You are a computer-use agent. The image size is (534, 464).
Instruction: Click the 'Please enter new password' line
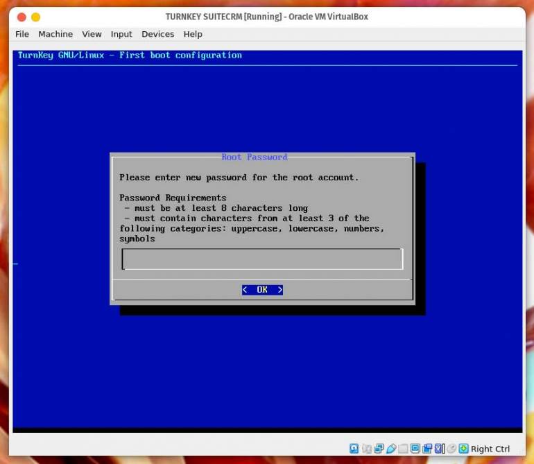tap(239, 178)
